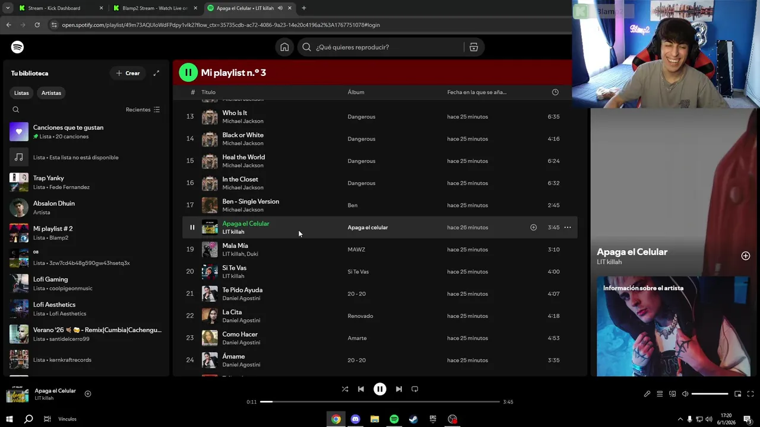The width and height of the screenshot is (760, 427).
Task: Switch to Stream - Kick Dashboard tab
Action: pyautogui.click(x=59, y=8)
